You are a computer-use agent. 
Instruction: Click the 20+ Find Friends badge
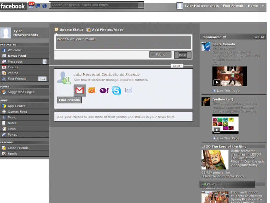coord(42,79)
